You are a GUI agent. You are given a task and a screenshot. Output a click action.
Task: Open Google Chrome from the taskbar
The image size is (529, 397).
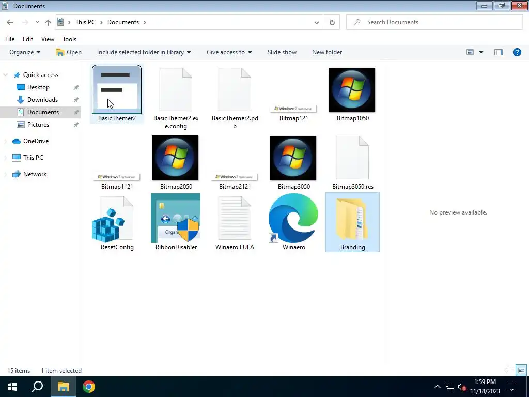point(89,387)
